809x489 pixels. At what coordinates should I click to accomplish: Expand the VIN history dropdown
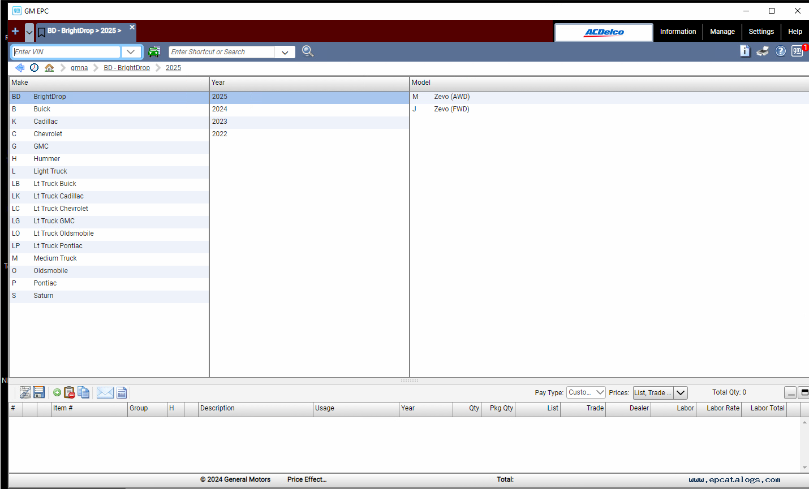[x=131, y=52]
